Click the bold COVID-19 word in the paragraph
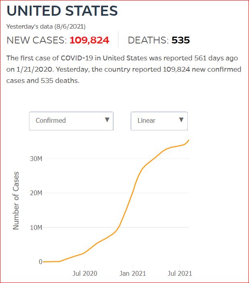Screen dimensions: 249x283 77,58
